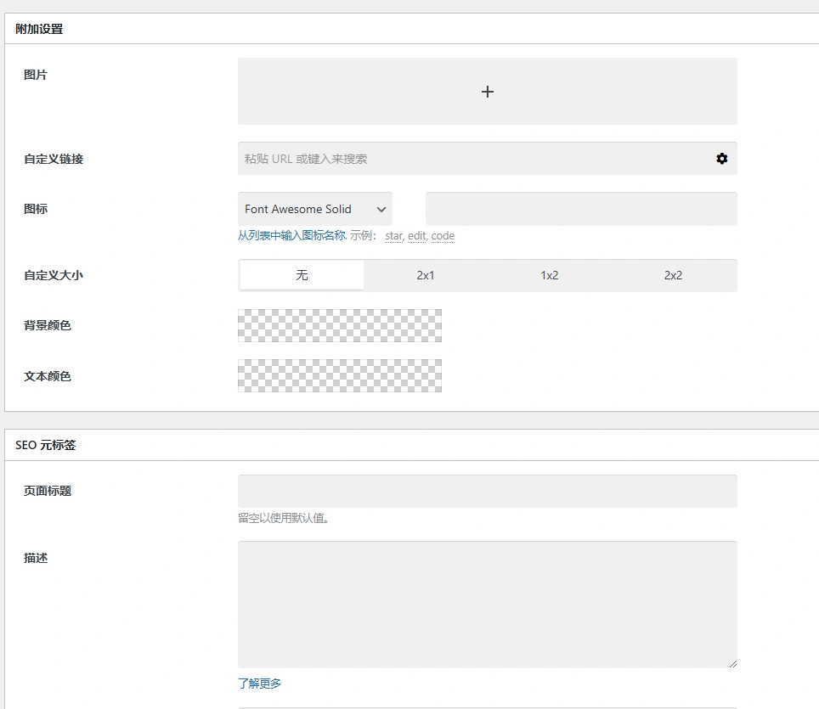Open the Font Awesome Solid icon set dropdown

point(314,208)
